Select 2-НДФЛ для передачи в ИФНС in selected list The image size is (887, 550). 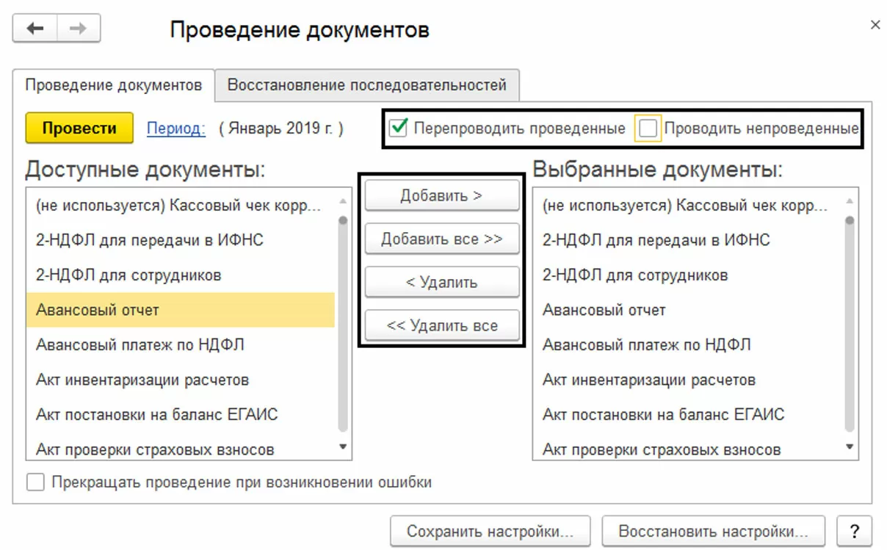click(687, 240)
